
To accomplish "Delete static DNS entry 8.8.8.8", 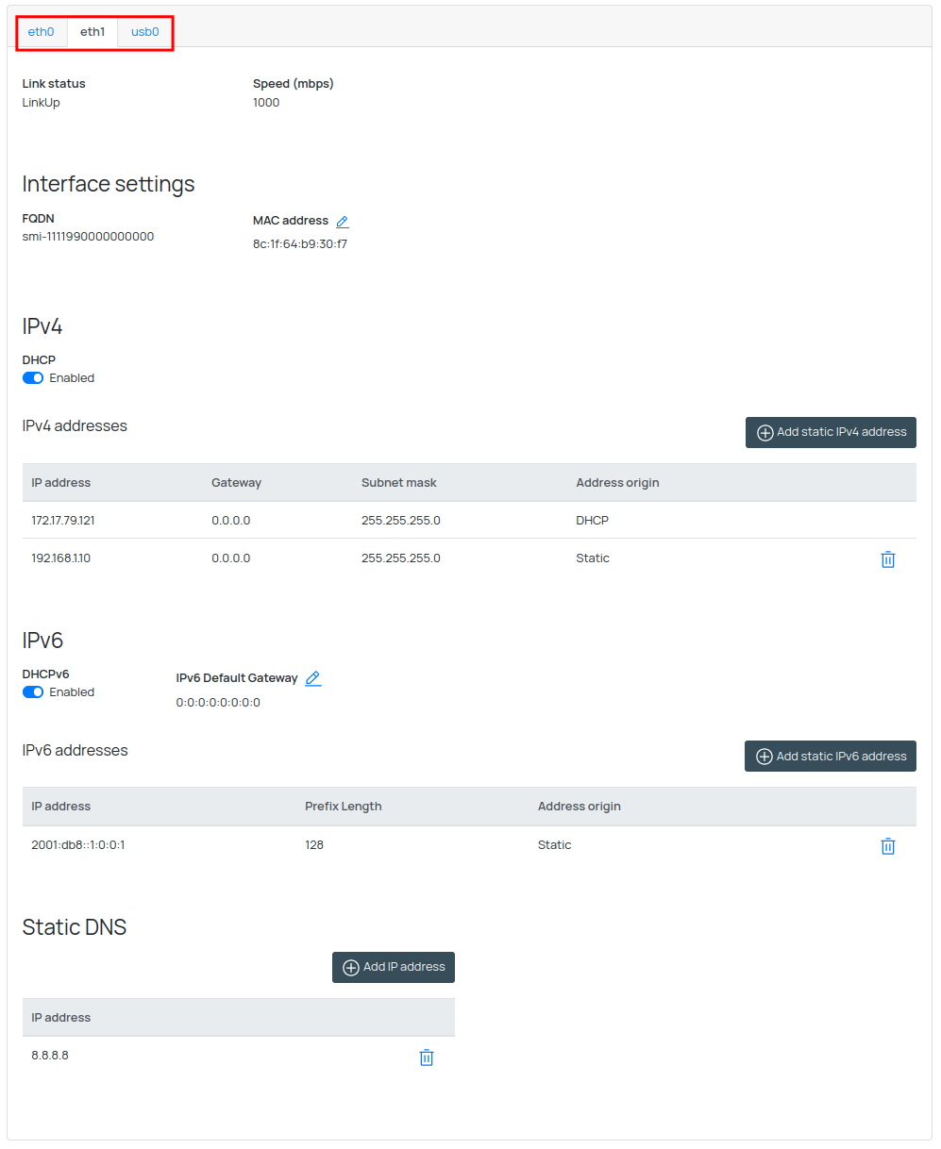I will click(426, 1057).
